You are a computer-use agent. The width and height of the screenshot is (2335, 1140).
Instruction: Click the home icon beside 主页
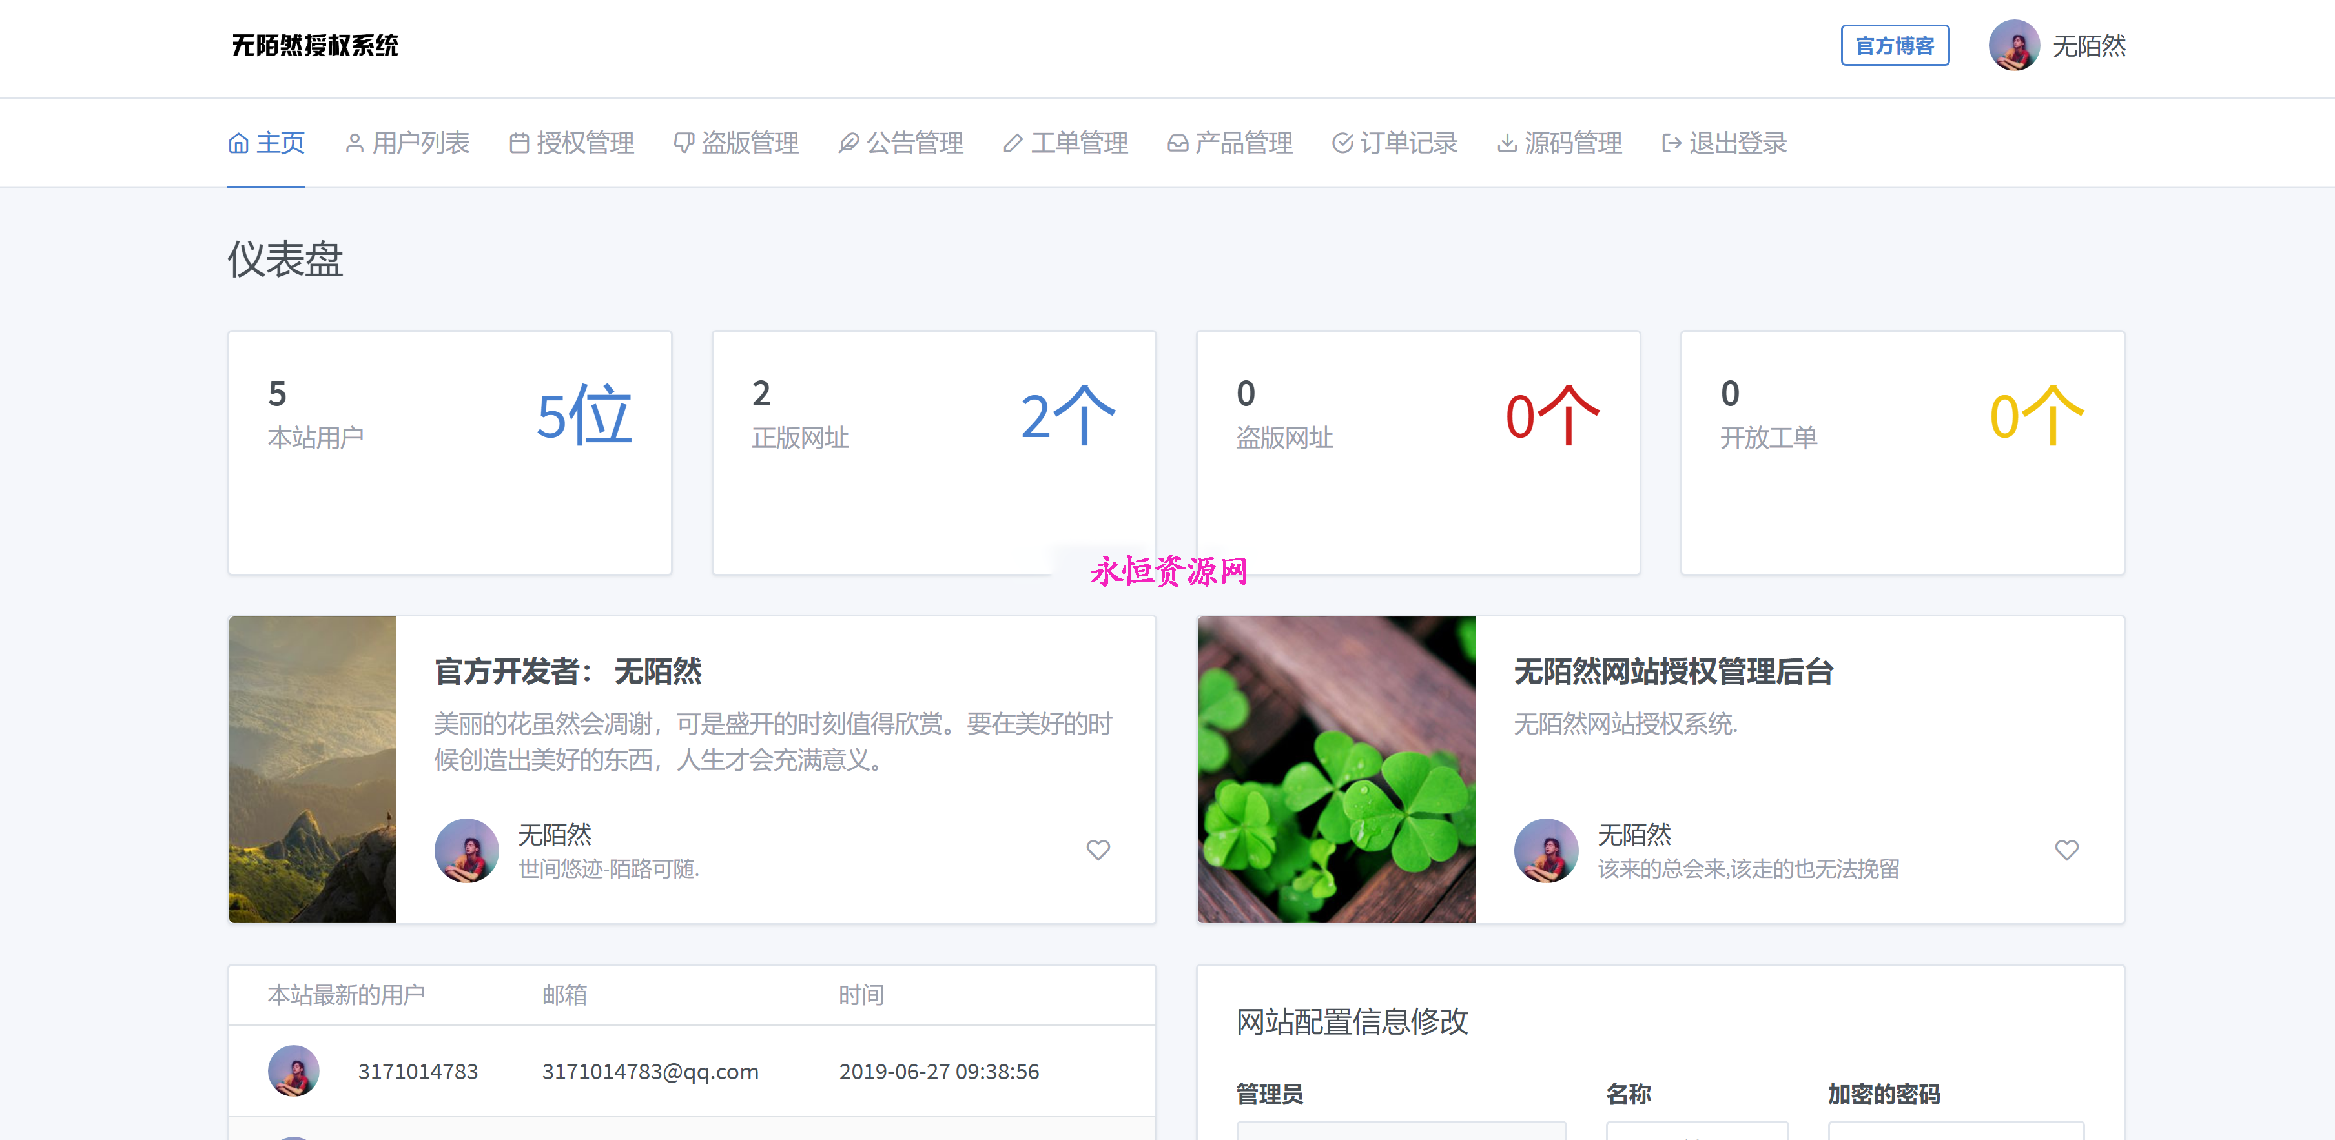coord(238,143)
